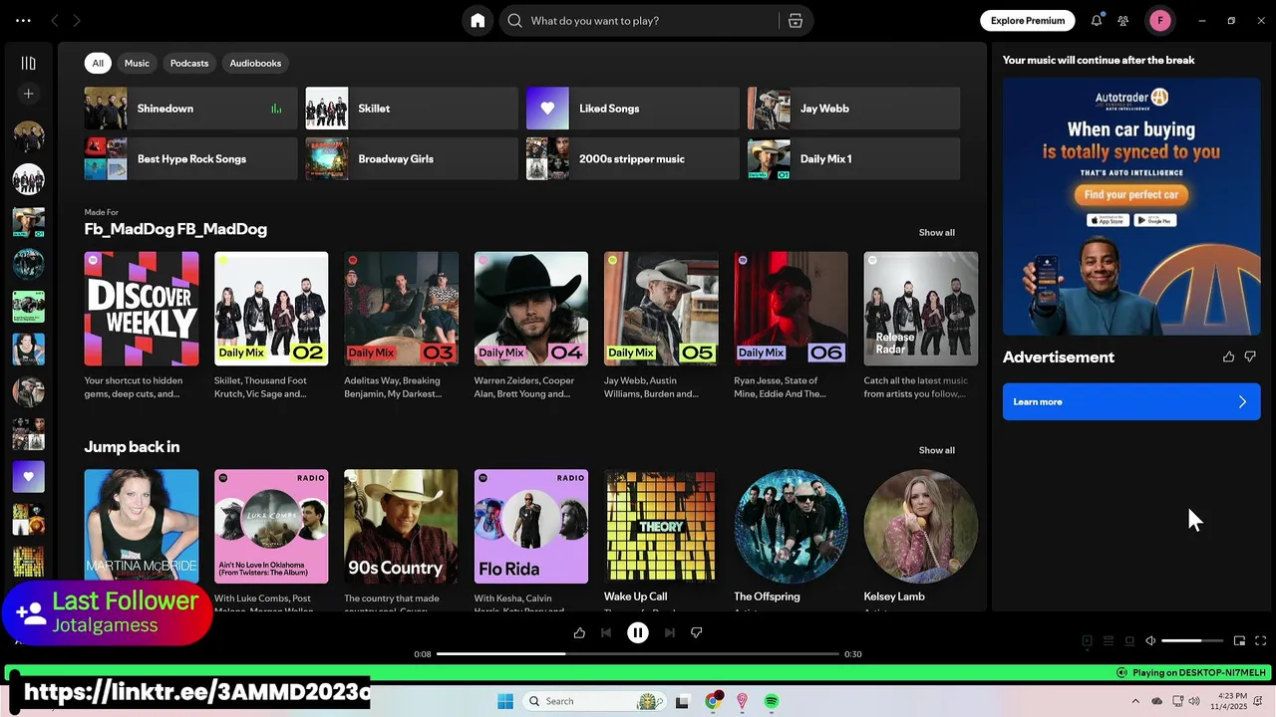Select the Music filter chip
Viewport: 1276px width, 717px height.
137,63
